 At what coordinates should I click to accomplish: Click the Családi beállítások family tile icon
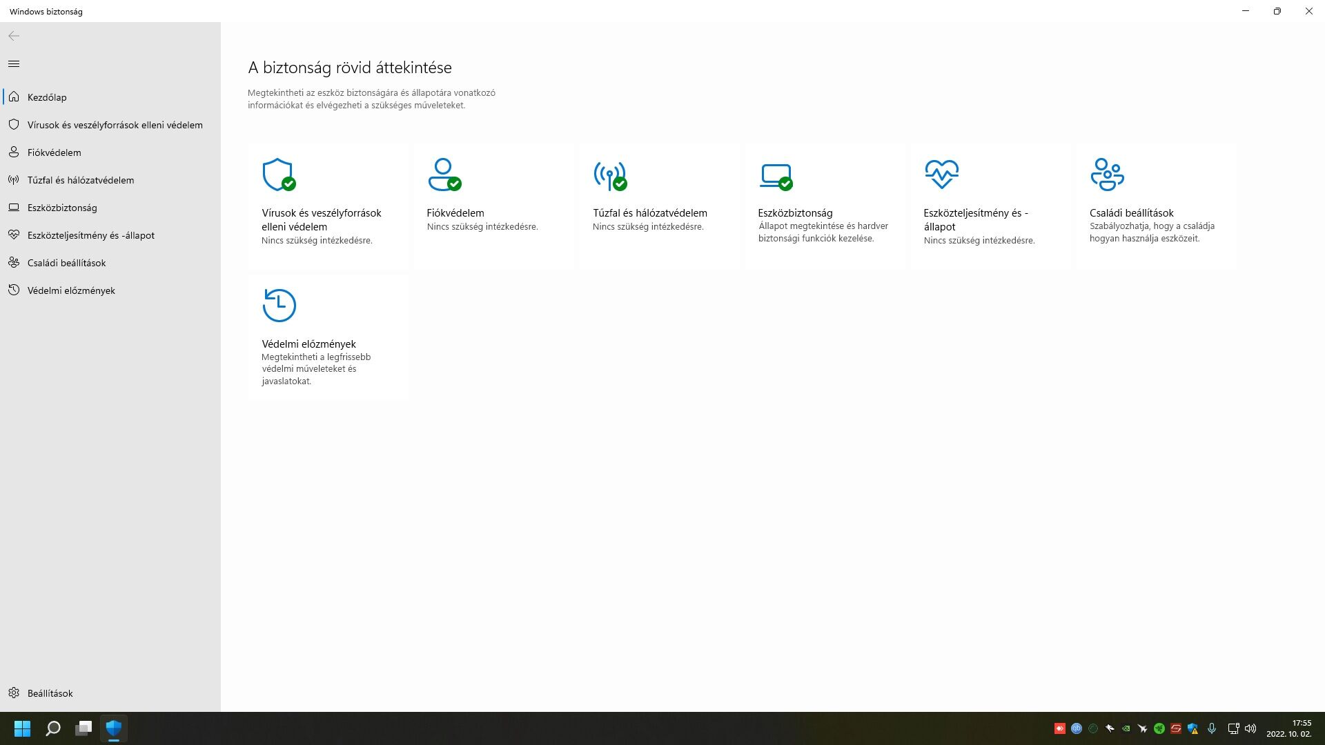[x=1107, y=175]
